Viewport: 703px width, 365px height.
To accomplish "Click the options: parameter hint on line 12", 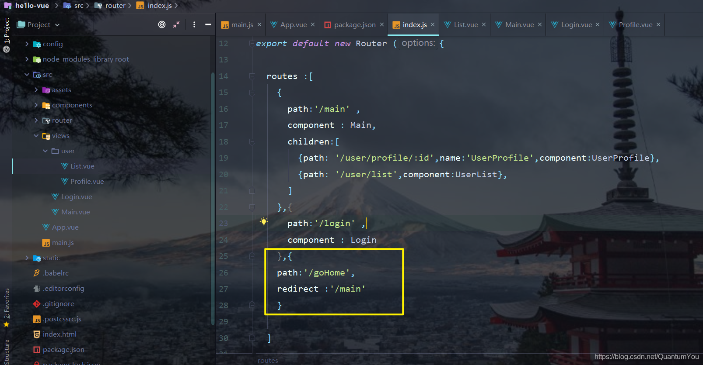I will pyautogui.click(x=418, y=43).
